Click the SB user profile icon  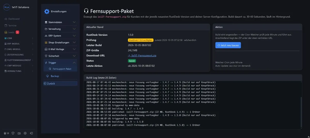(6, 133)
